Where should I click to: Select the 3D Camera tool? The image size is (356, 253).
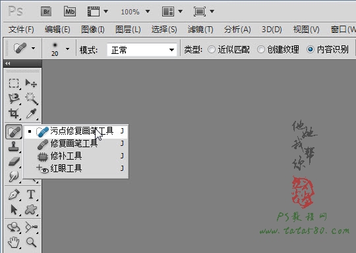[32, 227]
